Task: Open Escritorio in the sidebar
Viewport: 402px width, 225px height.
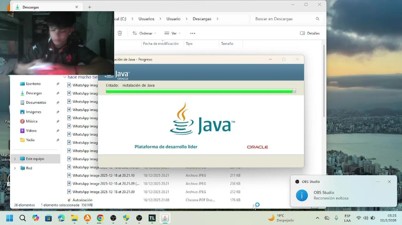Action: click(33, 84)
